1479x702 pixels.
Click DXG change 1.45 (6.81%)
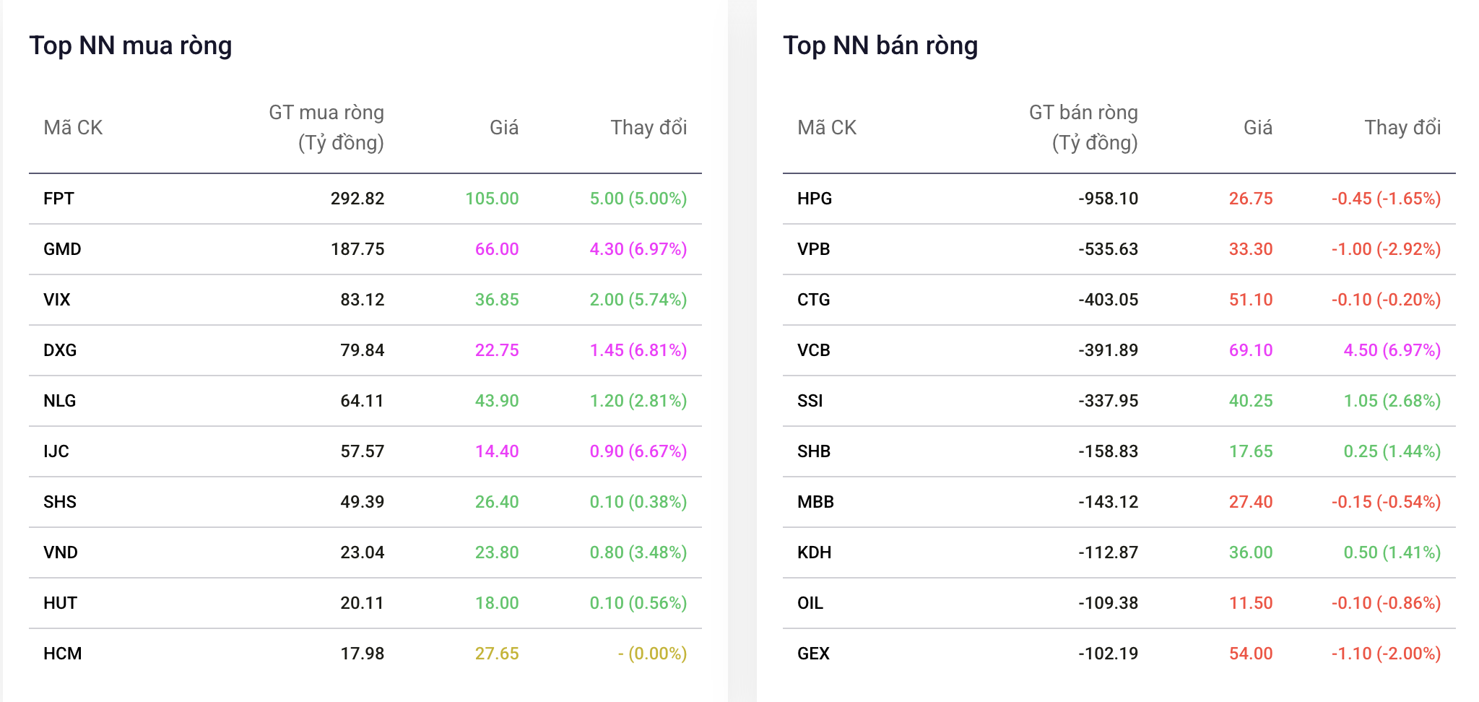point(638,350)
